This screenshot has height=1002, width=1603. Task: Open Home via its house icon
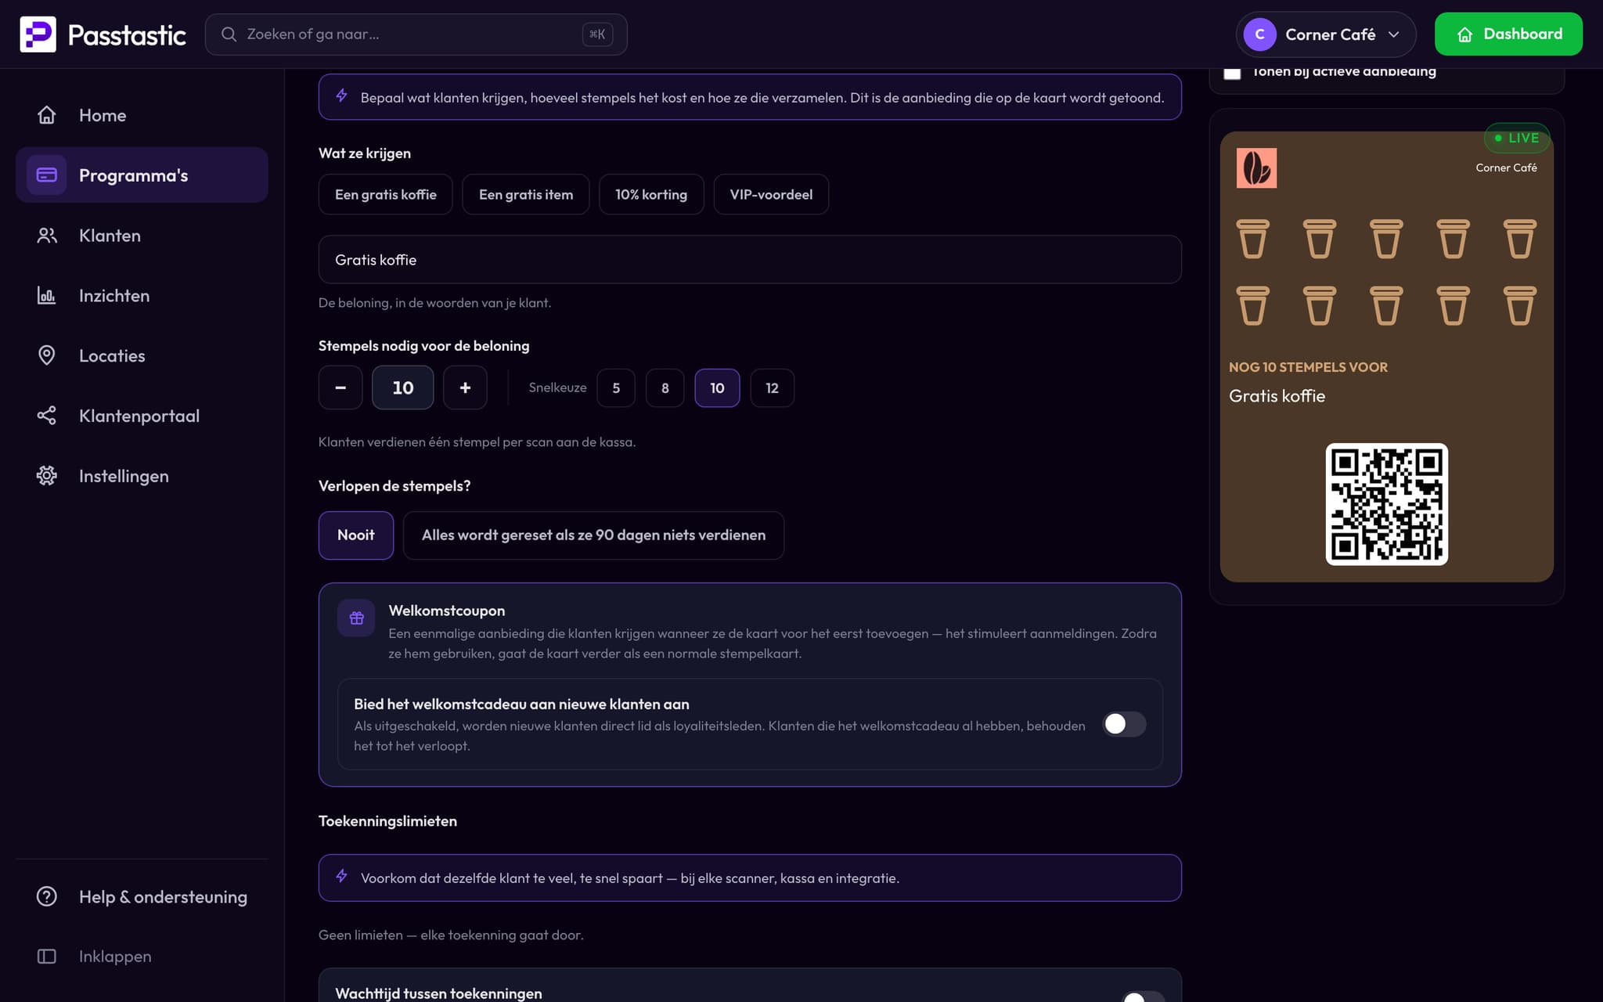coord(47,115)
